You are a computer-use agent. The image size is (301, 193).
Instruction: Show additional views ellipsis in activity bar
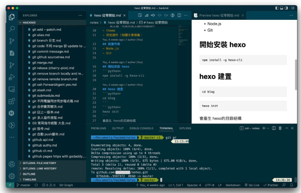12,137
